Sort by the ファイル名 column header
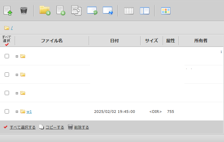The image size is (224, 142). click(x=52, y=41)
